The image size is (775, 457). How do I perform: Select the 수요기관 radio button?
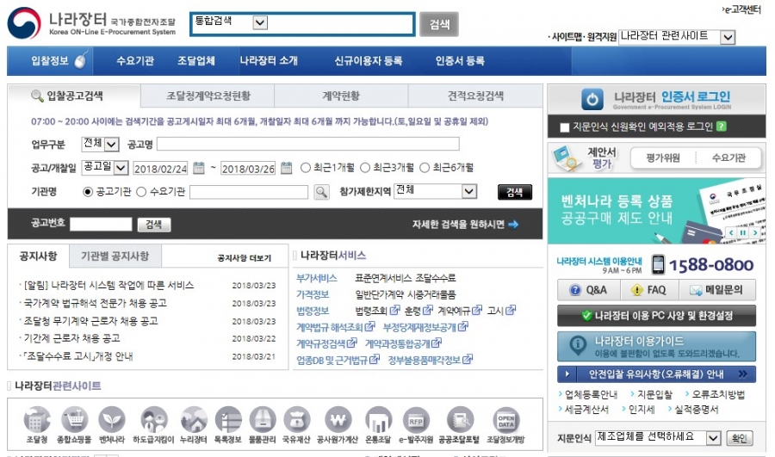141,192
